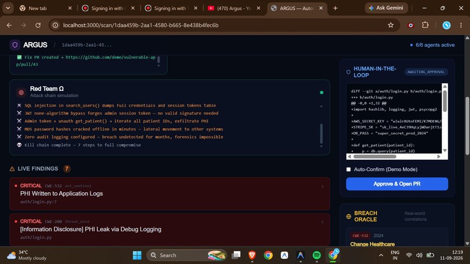The image size is (470, 264).
Task: Click the 6/6 agents active status
Action: (432, 45)
